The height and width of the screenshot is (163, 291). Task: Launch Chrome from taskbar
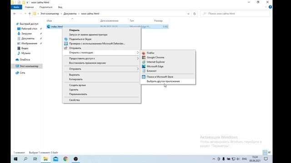pyautogui.click(x=65, y=159)
